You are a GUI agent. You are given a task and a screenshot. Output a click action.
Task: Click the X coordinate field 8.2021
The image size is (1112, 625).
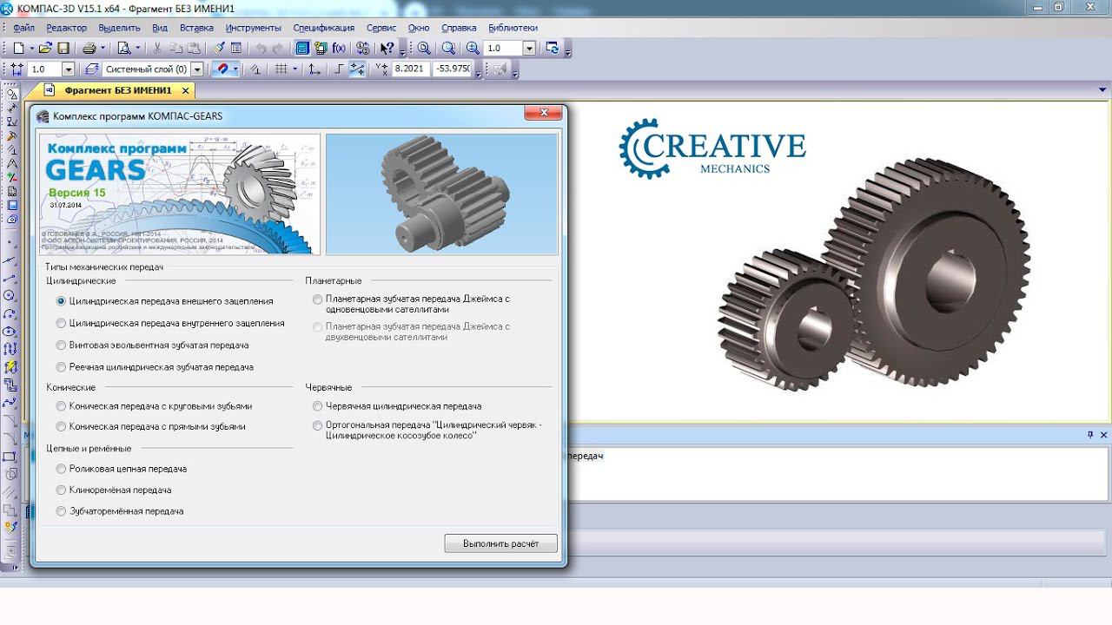click(411, 69)
